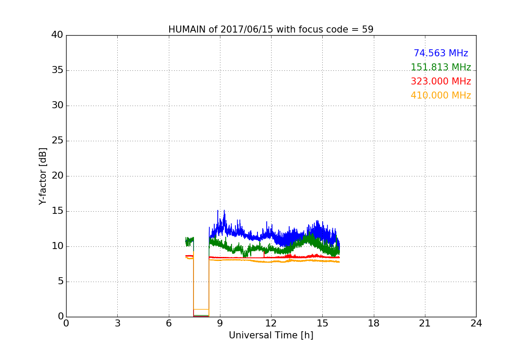529x352 pixels.
Task: Click the x-axis tick label 6
Action: pos(168,323)
